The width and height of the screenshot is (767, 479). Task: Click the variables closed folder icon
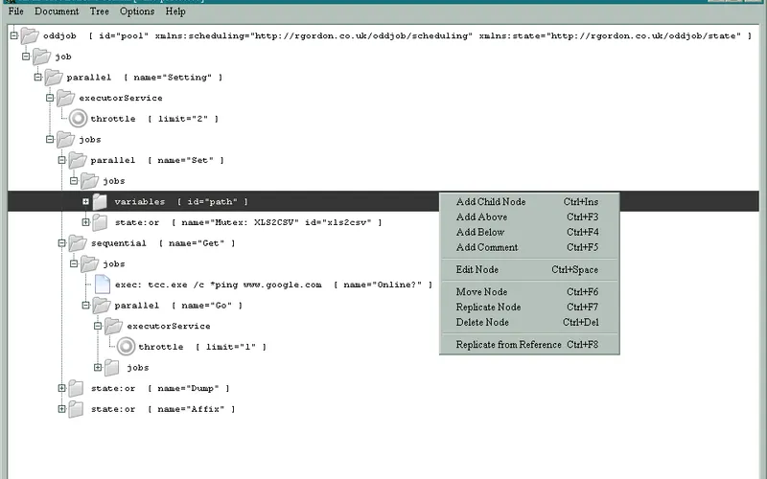click(100, 201)
